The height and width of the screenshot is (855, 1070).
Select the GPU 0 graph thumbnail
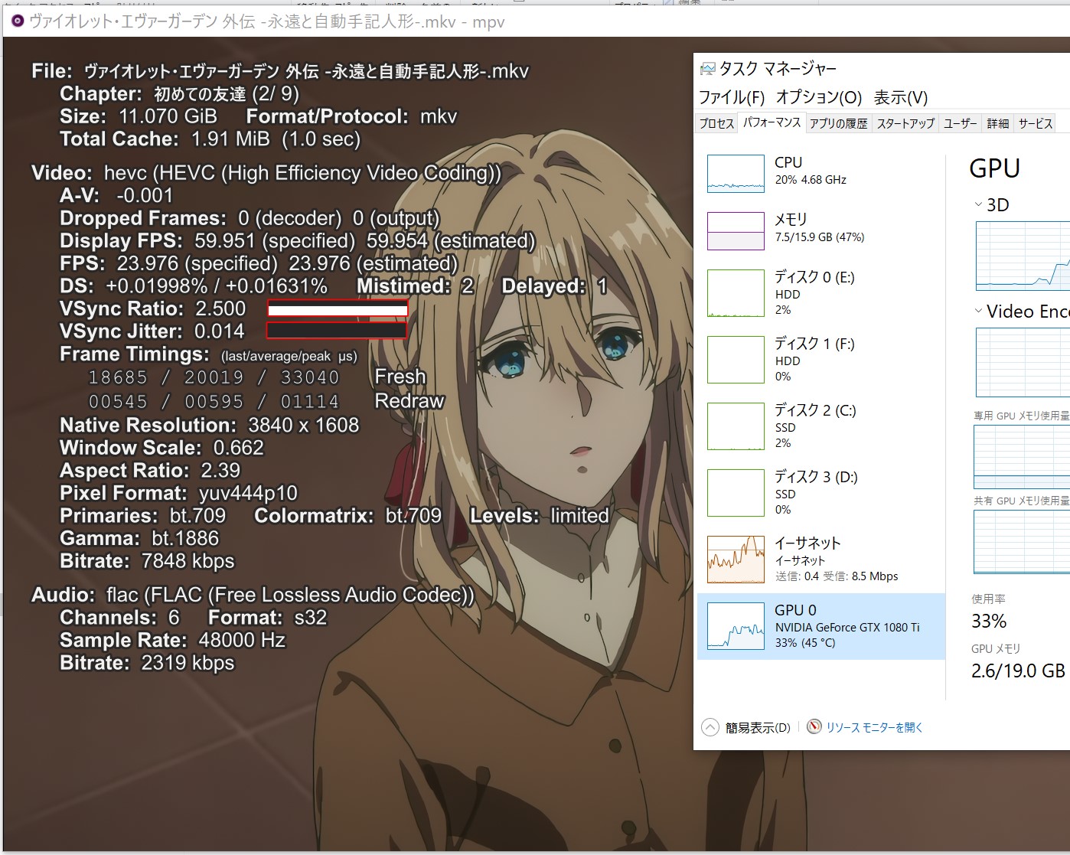tap(736, 626)
